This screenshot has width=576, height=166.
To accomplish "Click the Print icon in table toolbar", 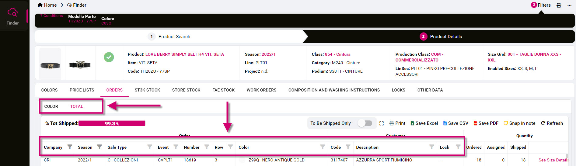I will tap(392, 123).
